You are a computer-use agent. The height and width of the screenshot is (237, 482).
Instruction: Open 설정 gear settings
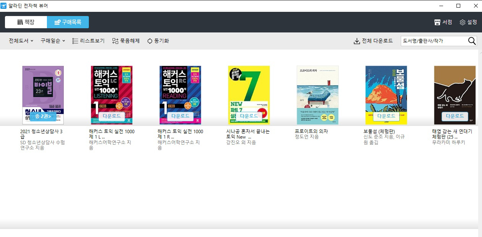coord(468,22)
